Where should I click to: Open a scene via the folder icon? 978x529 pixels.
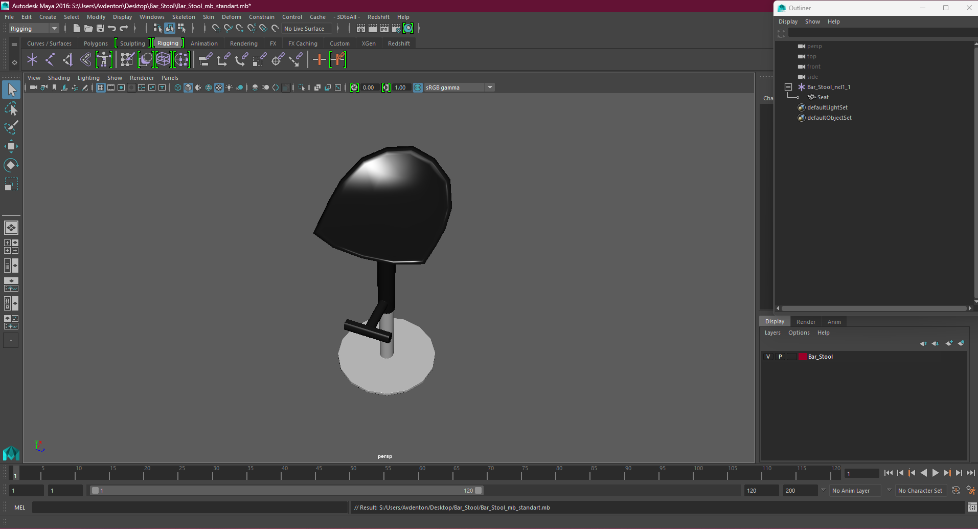click(88, 29)
